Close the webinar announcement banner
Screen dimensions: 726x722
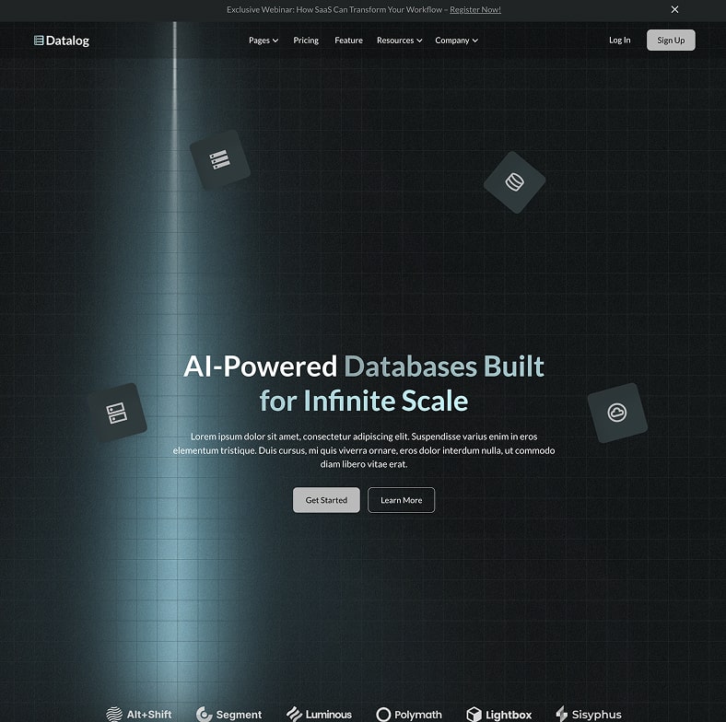pos(674,9)
